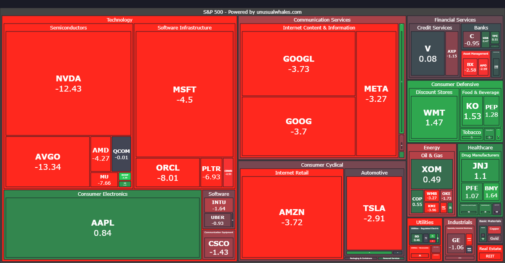Open the META tile at -3.27
This screenshot has height=263, width=505.
coord(376,94)
